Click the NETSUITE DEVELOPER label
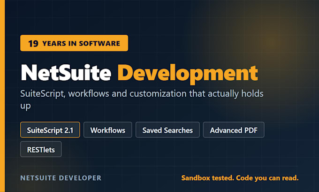 point(61,178)
